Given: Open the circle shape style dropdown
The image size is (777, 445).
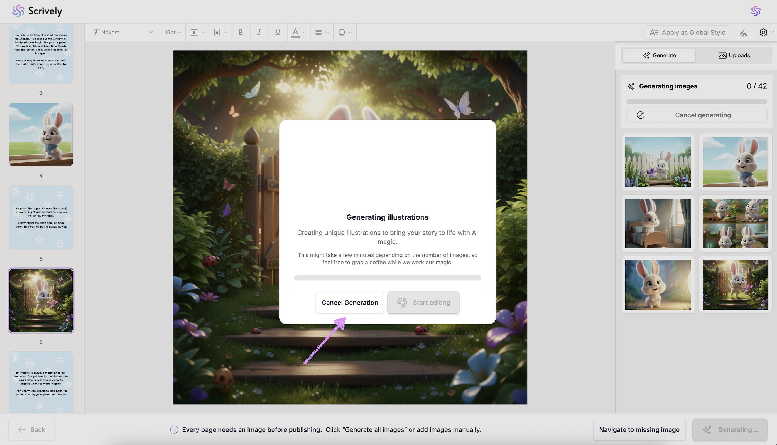Looking at the screenshot, I should tap(345, 32).
